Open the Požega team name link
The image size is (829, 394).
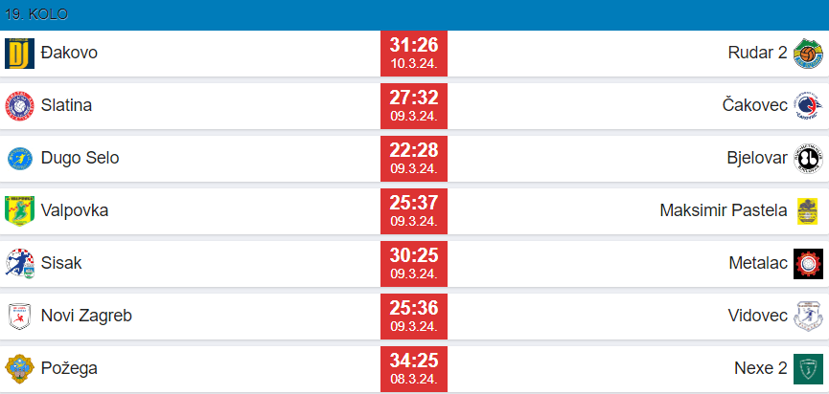tap(69, 368)
